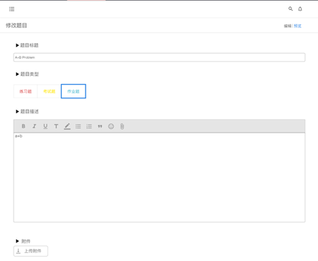Insert unordered bullet list
The image size is (318, 261).
tap(78, 126)
